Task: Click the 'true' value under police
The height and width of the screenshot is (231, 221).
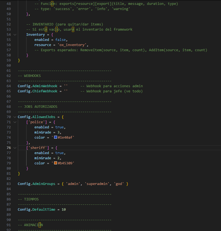Action: tap(59, 127)
